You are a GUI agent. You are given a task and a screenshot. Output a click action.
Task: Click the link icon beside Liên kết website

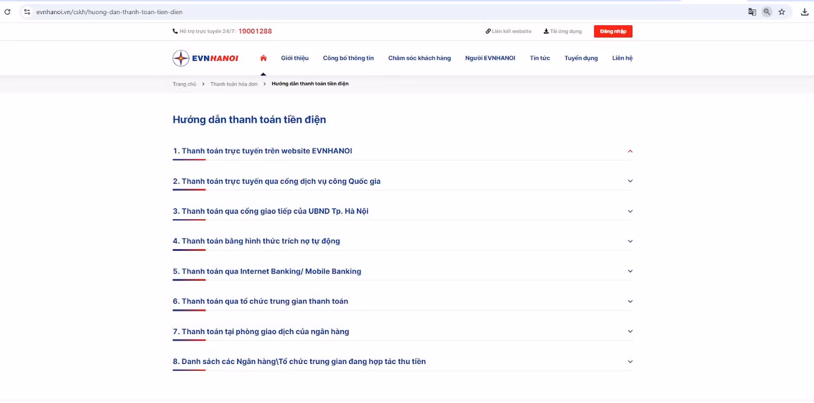click(488, 31)
